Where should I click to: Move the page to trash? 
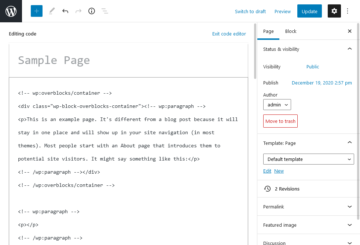coord(280,121)
